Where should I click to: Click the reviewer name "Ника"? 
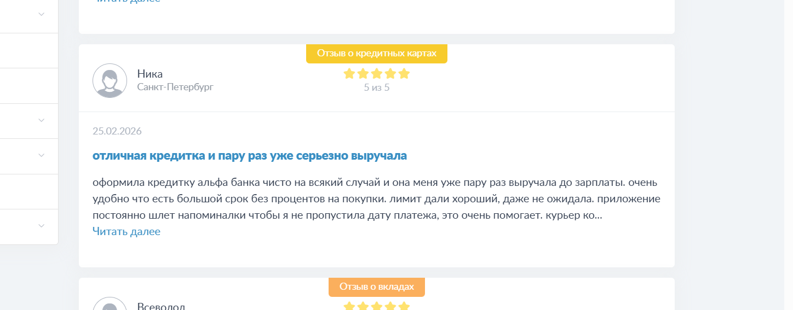click(x=150, y=74)
